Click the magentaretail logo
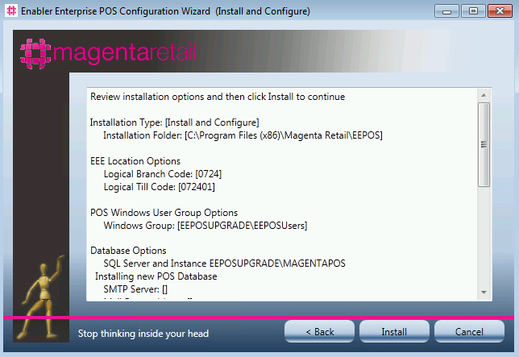This screenshot has height=357, width=519. (x=108, y=54)
